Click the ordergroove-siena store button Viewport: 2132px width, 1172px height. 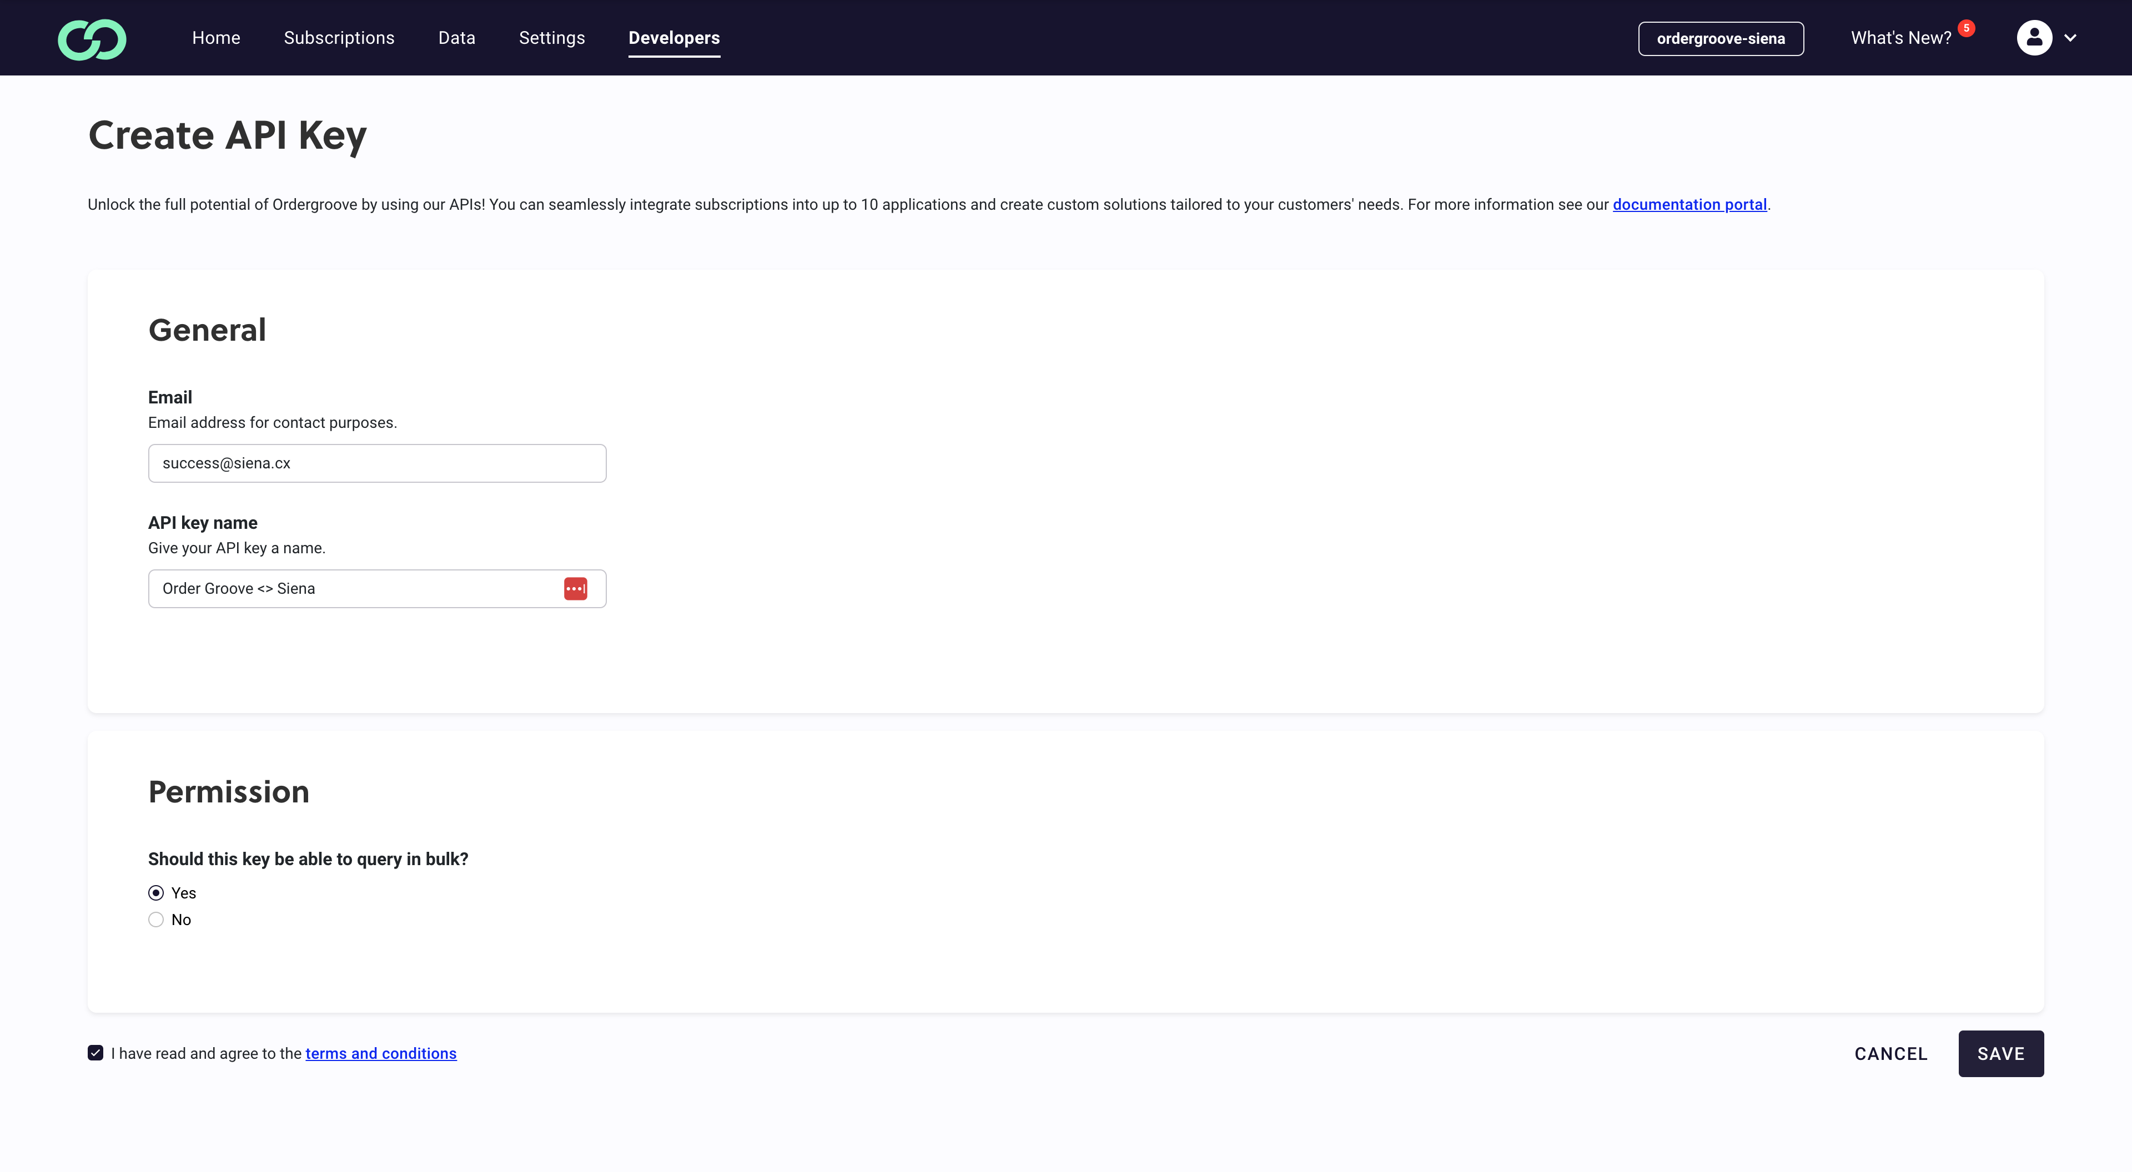point(1721,39)
